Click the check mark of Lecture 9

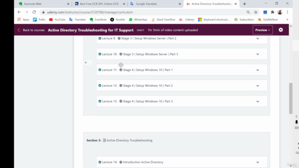coord(100,38)
